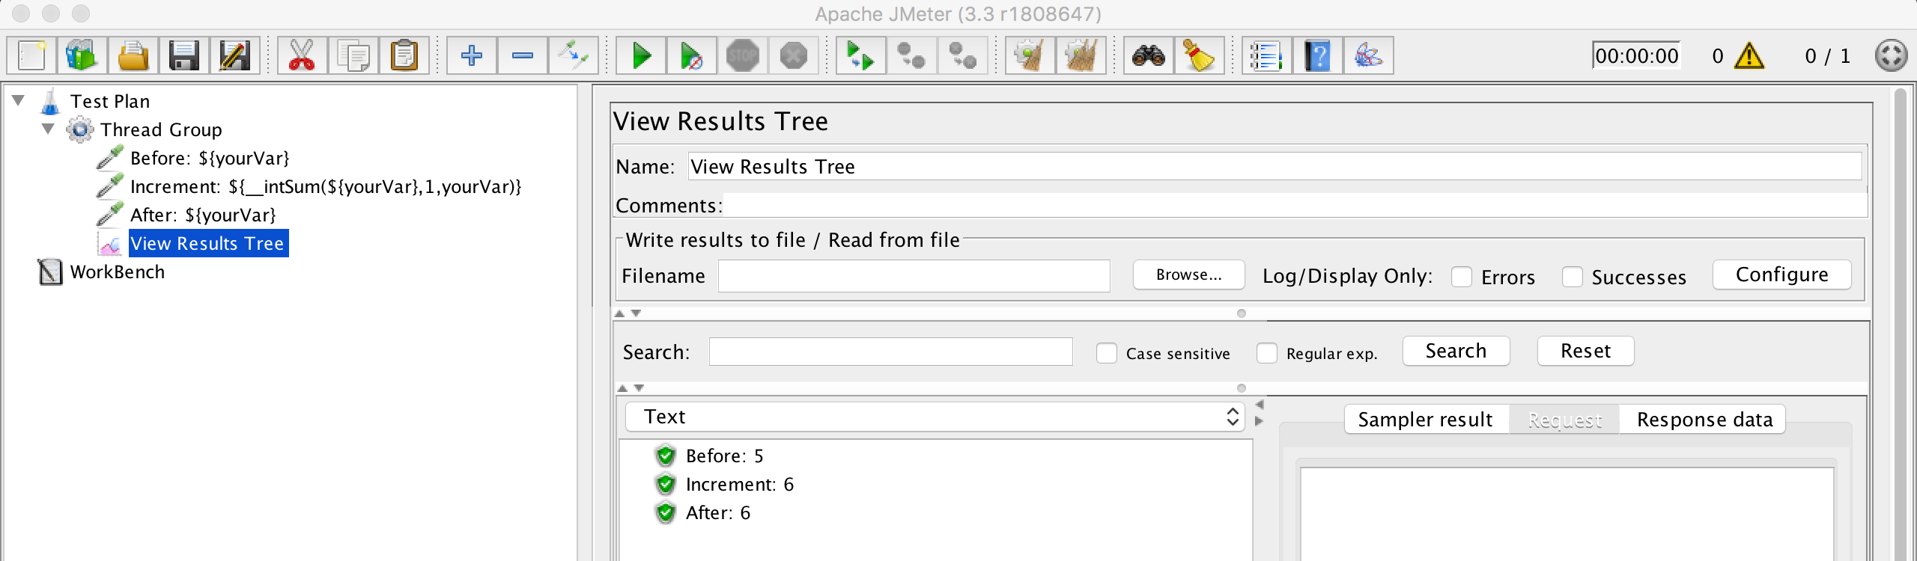Collapse the Test Plan tree node

pyautogui.click(x=19, y=100)
